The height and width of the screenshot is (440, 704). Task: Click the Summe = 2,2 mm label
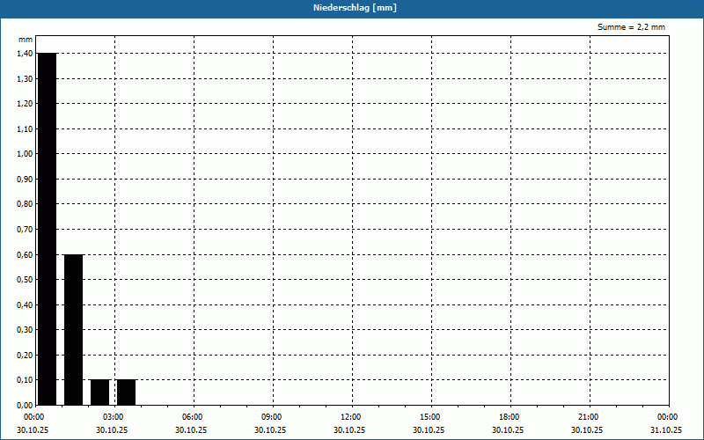[631, 27]
